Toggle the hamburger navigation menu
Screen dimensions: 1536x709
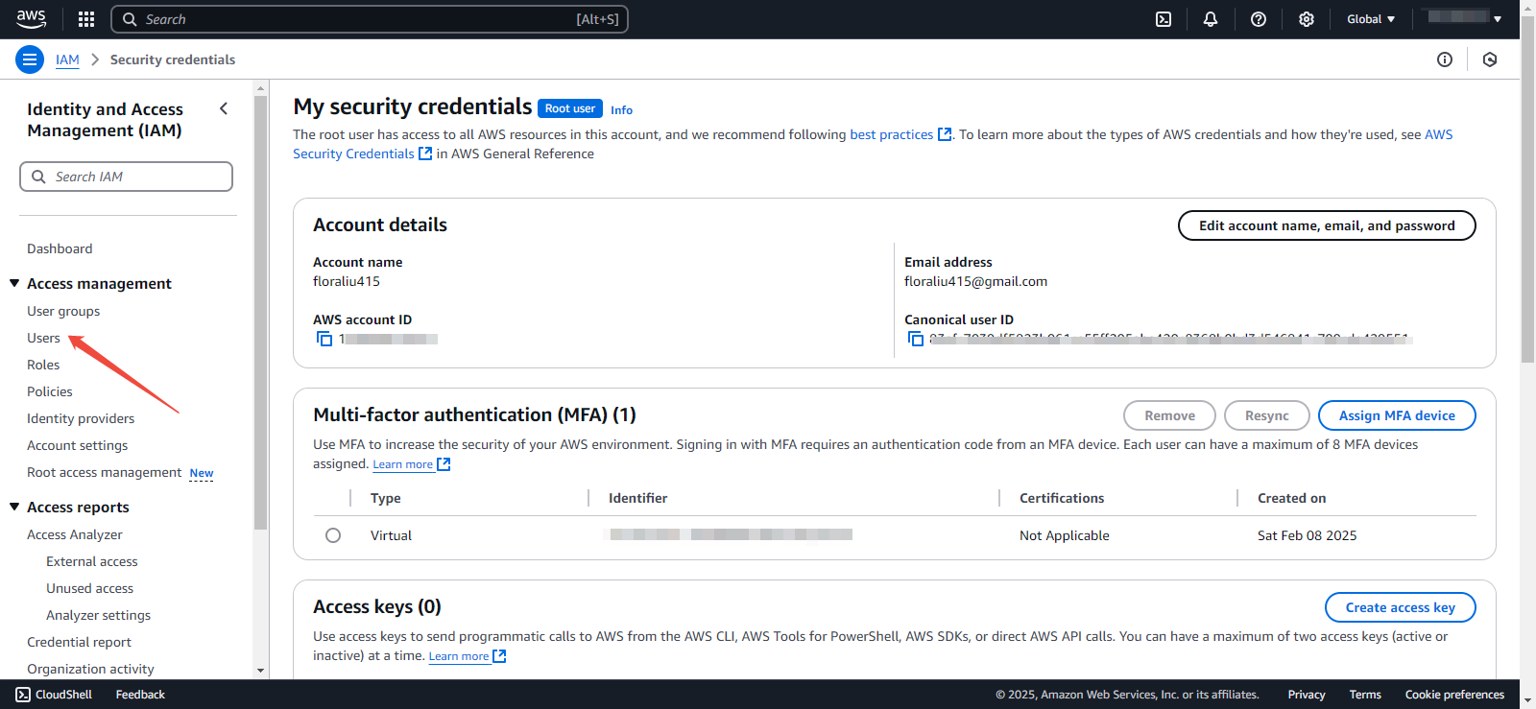[30, 59]
